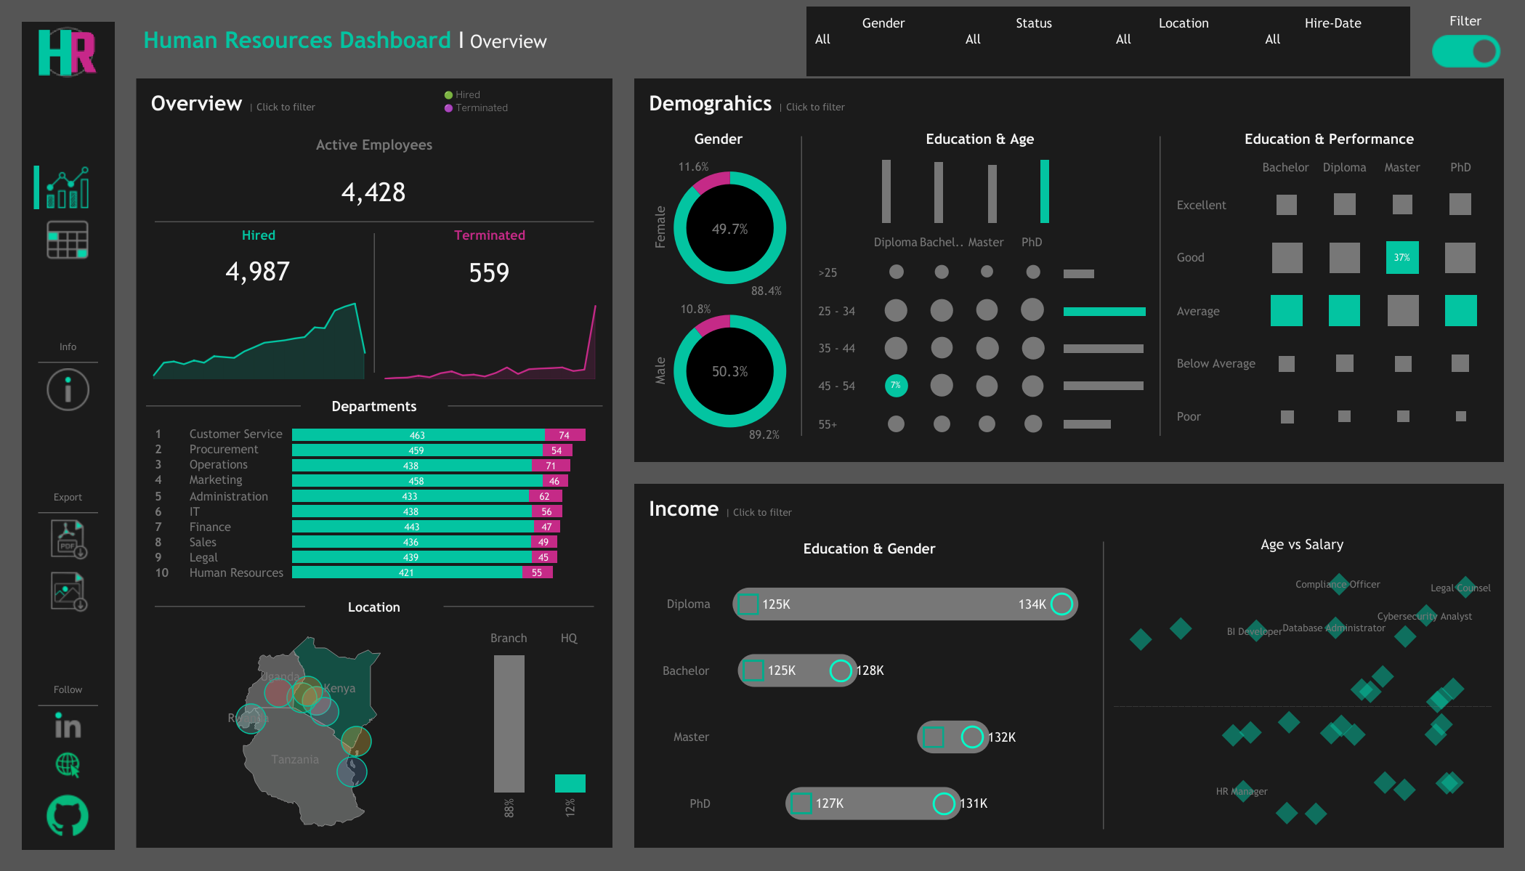1525x871 pixels.
Task: Open the table details page icon
Action: pos(68,240)
